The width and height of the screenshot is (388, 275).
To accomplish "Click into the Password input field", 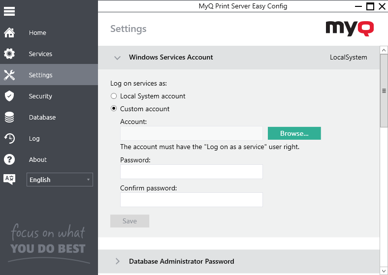I will pos(191,172).
